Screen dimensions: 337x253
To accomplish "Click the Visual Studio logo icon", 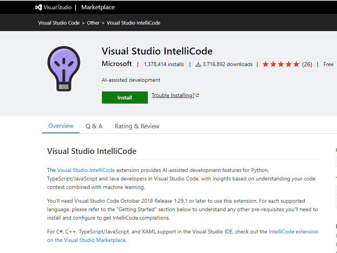I will (x=38, y=7).
